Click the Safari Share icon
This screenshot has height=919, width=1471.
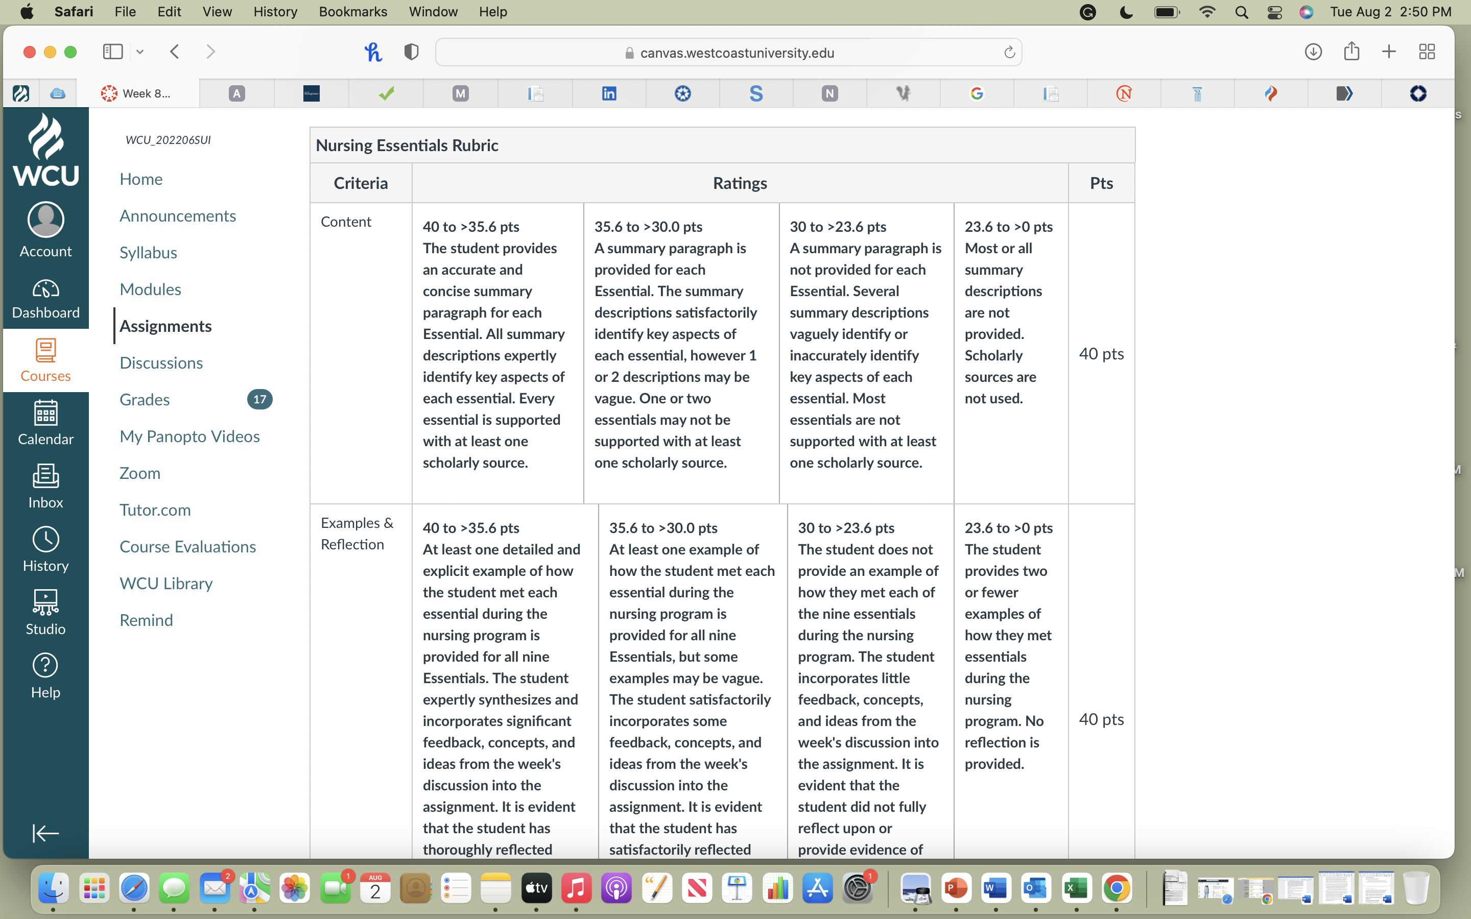[x=1351, y=51]
